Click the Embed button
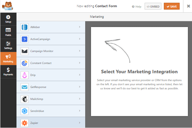 [153, 6]
